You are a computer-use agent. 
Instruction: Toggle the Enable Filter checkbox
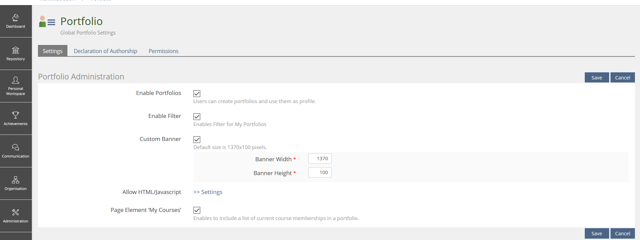(197, 117)
